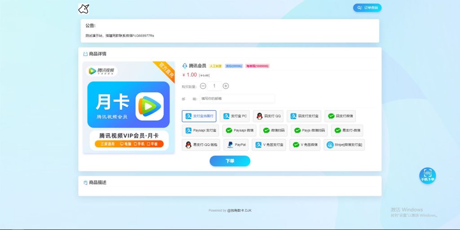Click announcement text mentioning FcG669977Rs
The width and height of the screenshot is (460, 230).
tap(119, 36)
